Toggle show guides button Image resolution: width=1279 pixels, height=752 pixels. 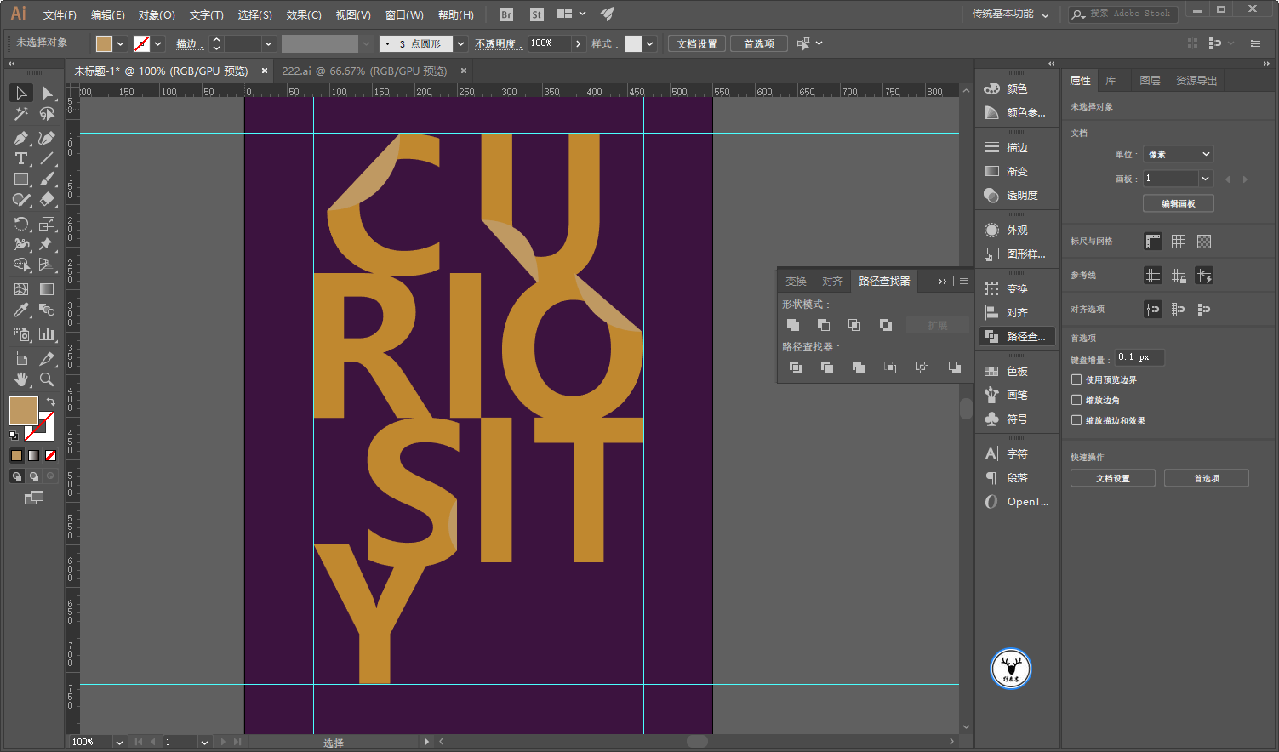click(1153, 276)
